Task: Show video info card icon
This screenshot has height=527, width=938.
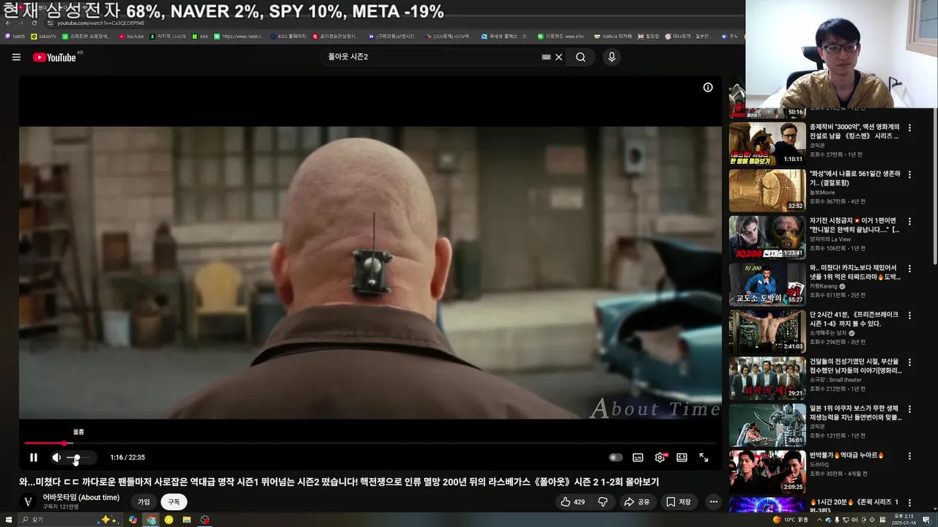Action: (708, 87)
